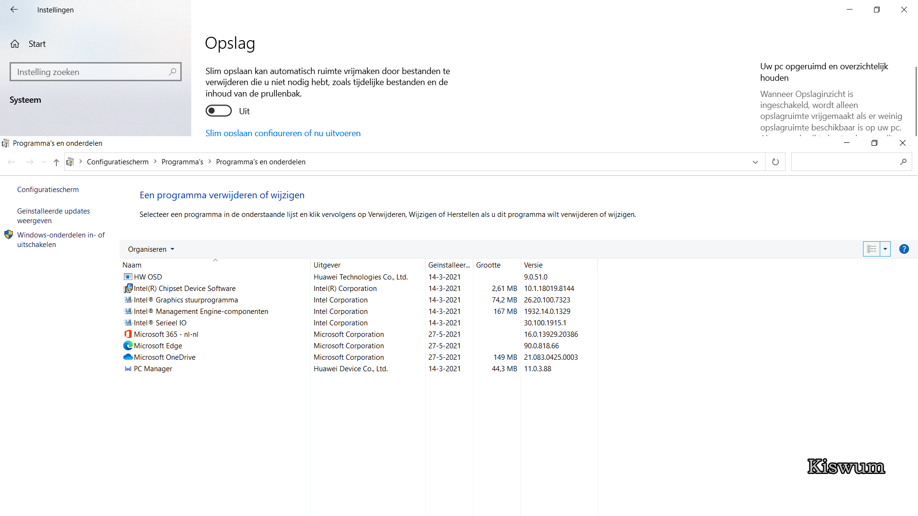Screen dimensions: 918x516
Task: Select Microsoft 365 - nl-nl entry
Action: pyautogui.click(x=166, y=334)
